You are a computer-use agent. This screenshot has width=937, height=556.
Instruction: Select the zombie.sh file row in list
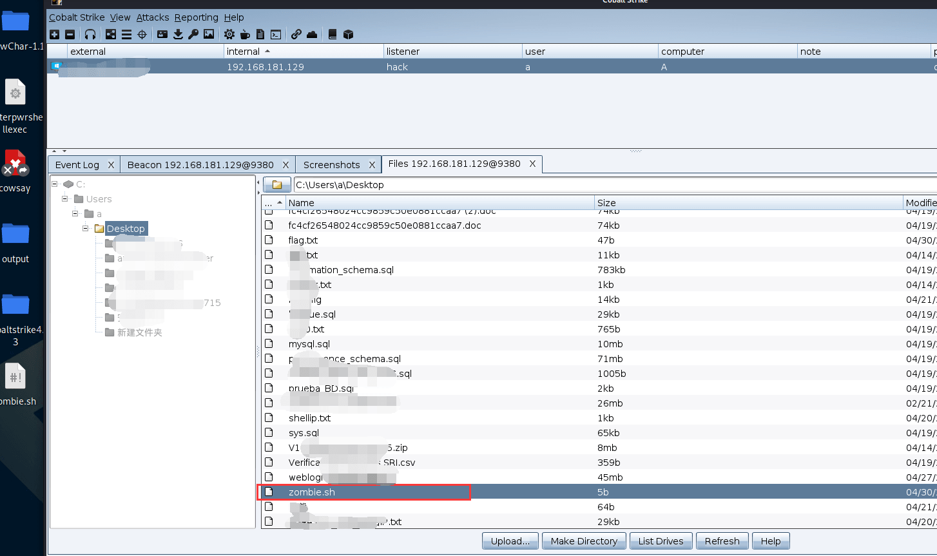(x=599, y=492)
